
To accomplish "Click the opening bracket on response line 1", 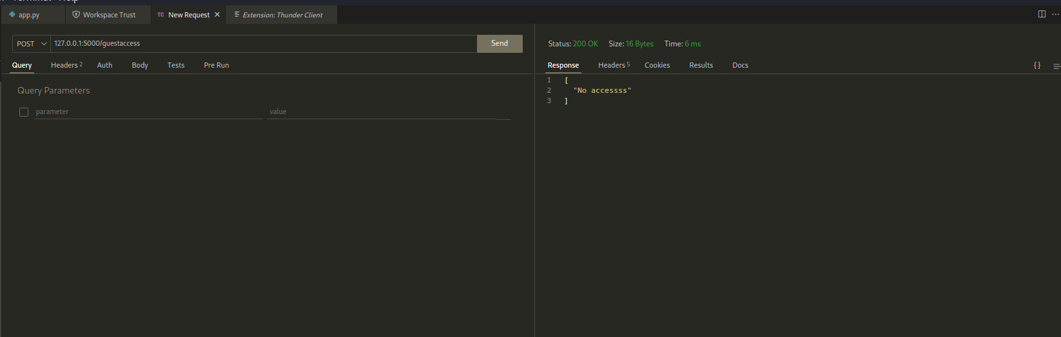I will click(566, 81).
